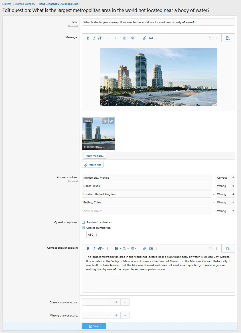Preview the Correct answer explain content

pos(228,248)
